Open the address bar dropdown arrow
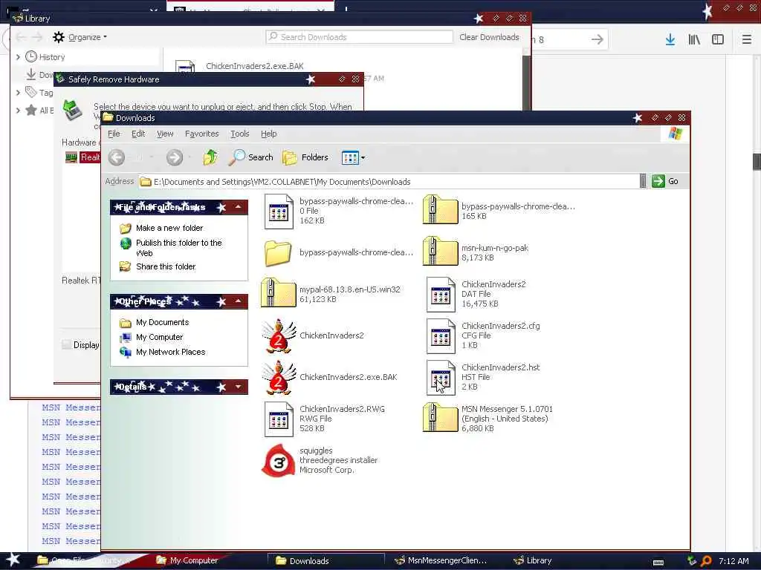The width and height of the screenshot is (761, 570). click(x=643, y=181)
